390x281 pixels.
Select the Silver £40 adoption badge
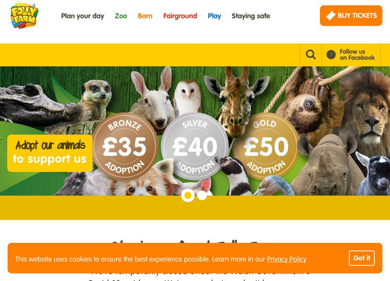[x=195, y=146]
